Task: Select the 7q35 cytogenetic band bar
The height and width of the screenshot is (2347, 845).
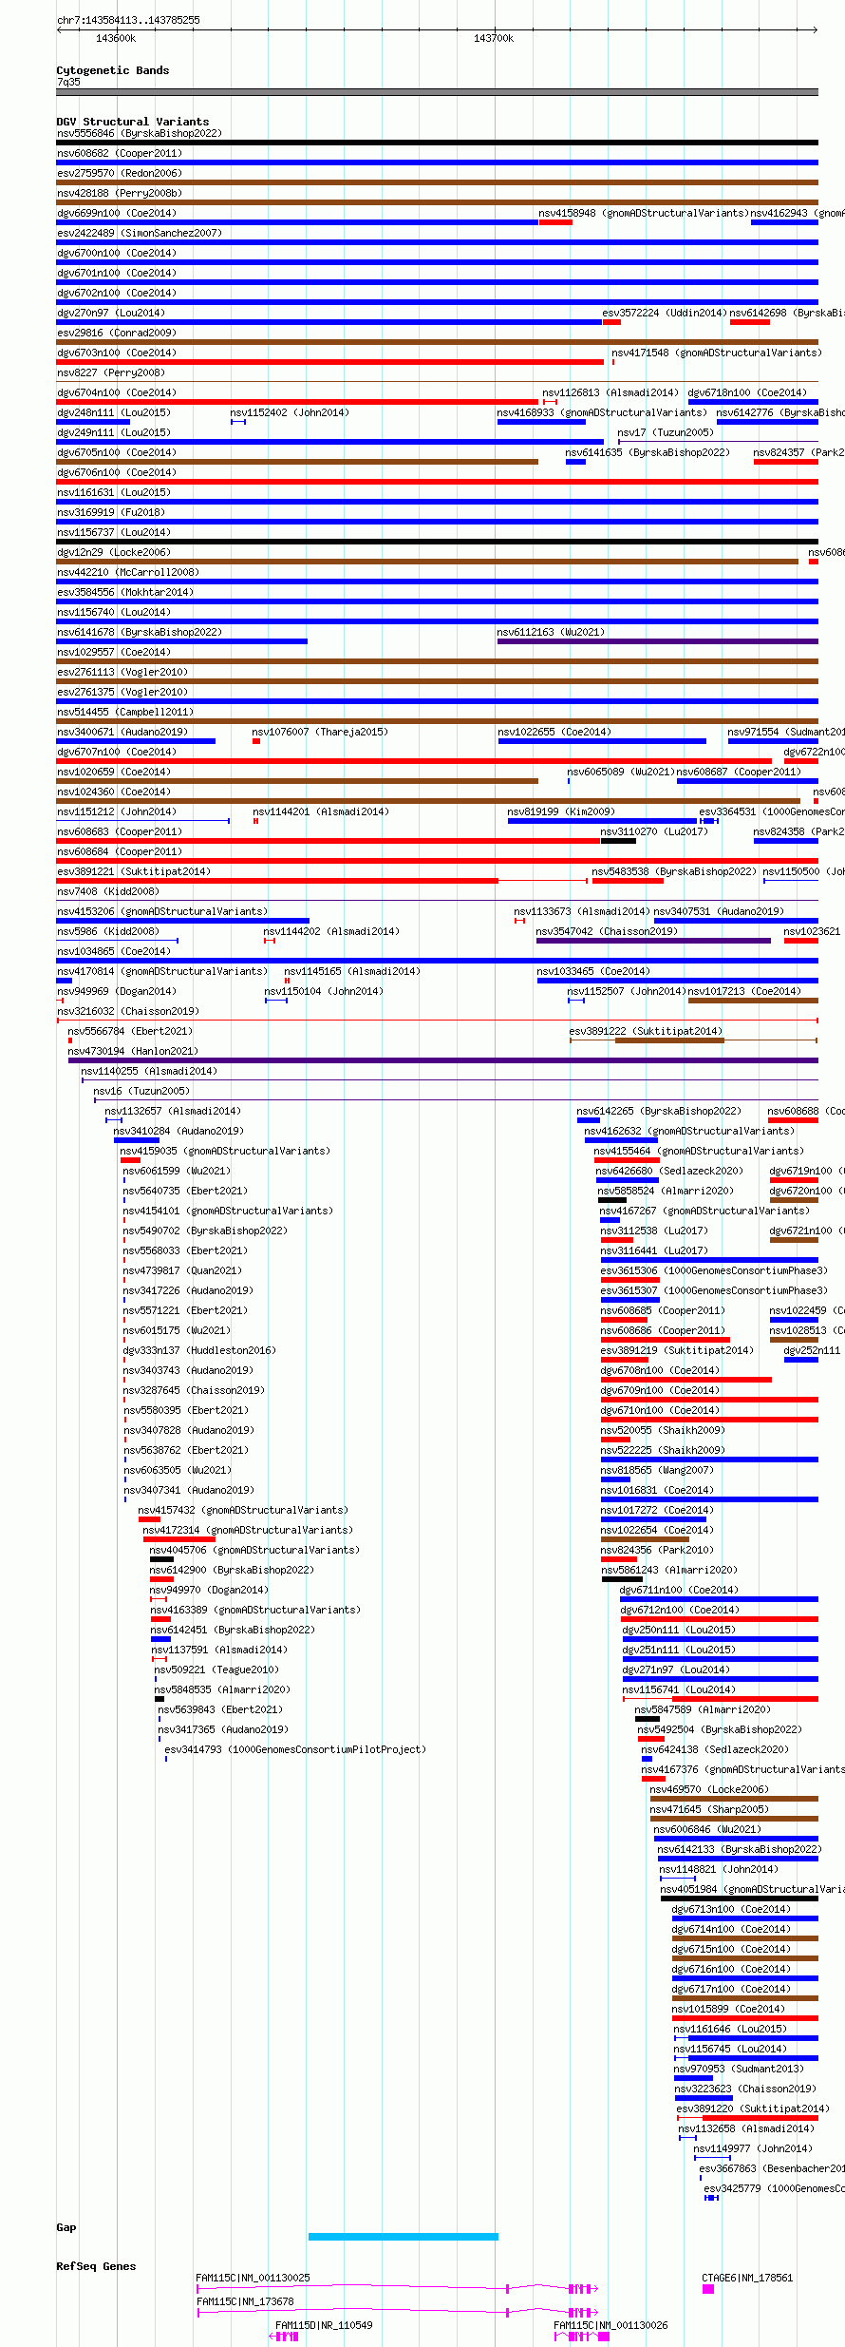Action: [437, 92]
